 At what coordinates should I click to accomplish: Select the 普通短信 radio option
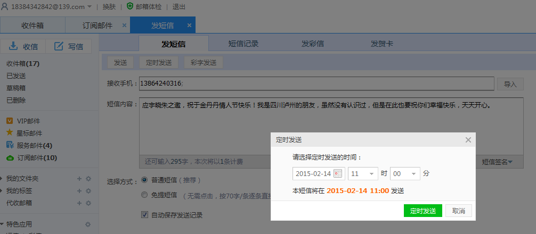[144, 181]
